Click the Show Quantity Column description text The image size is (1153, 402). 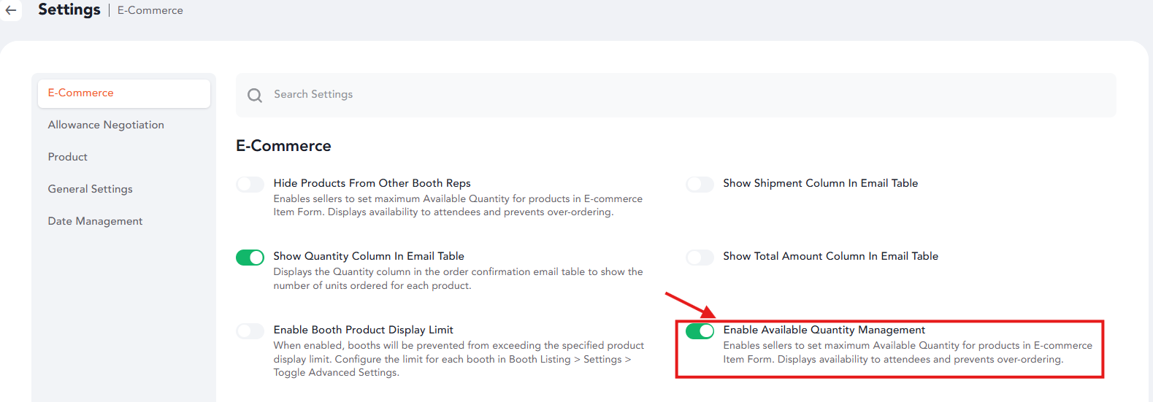459,279
